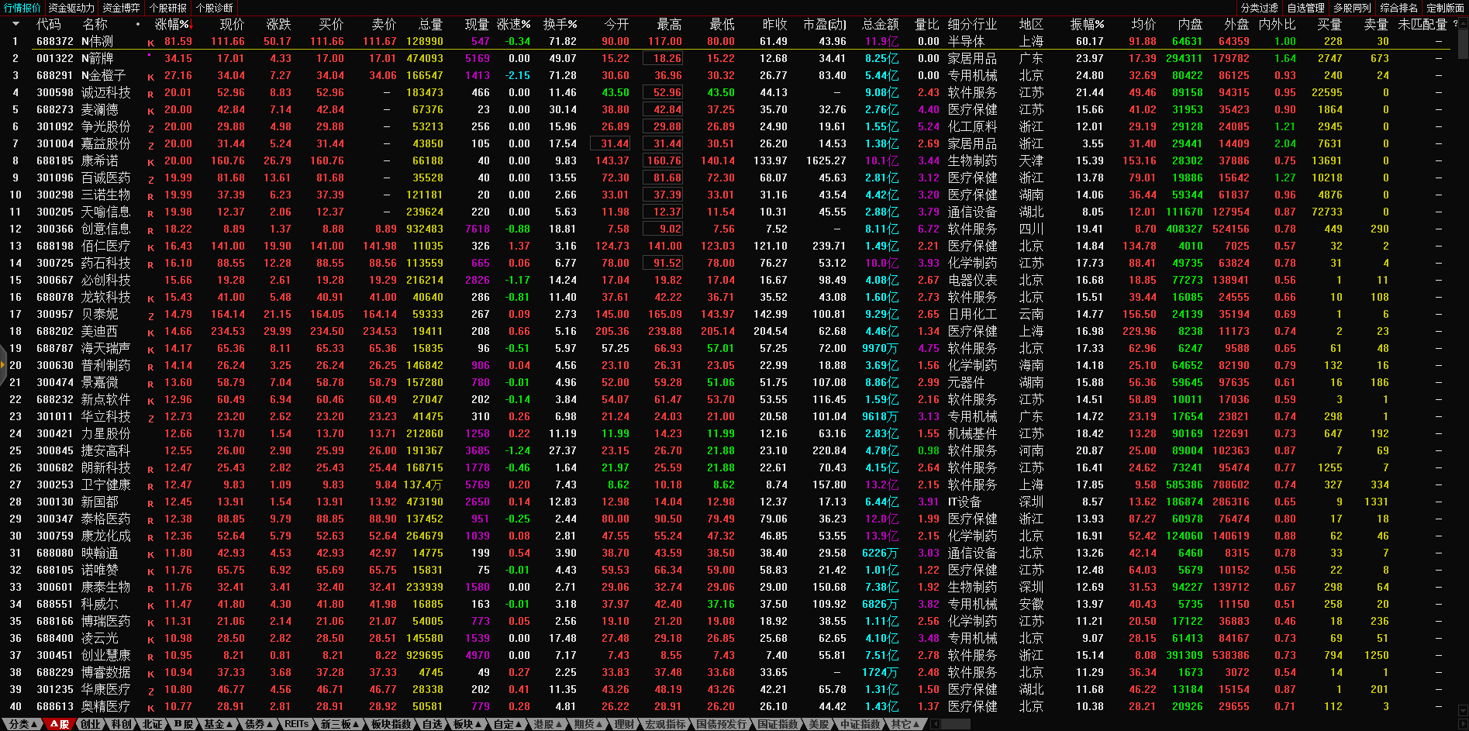1469x731 pixels.
Task: Click the 定制版面 button
Action: click(1445, 8)
